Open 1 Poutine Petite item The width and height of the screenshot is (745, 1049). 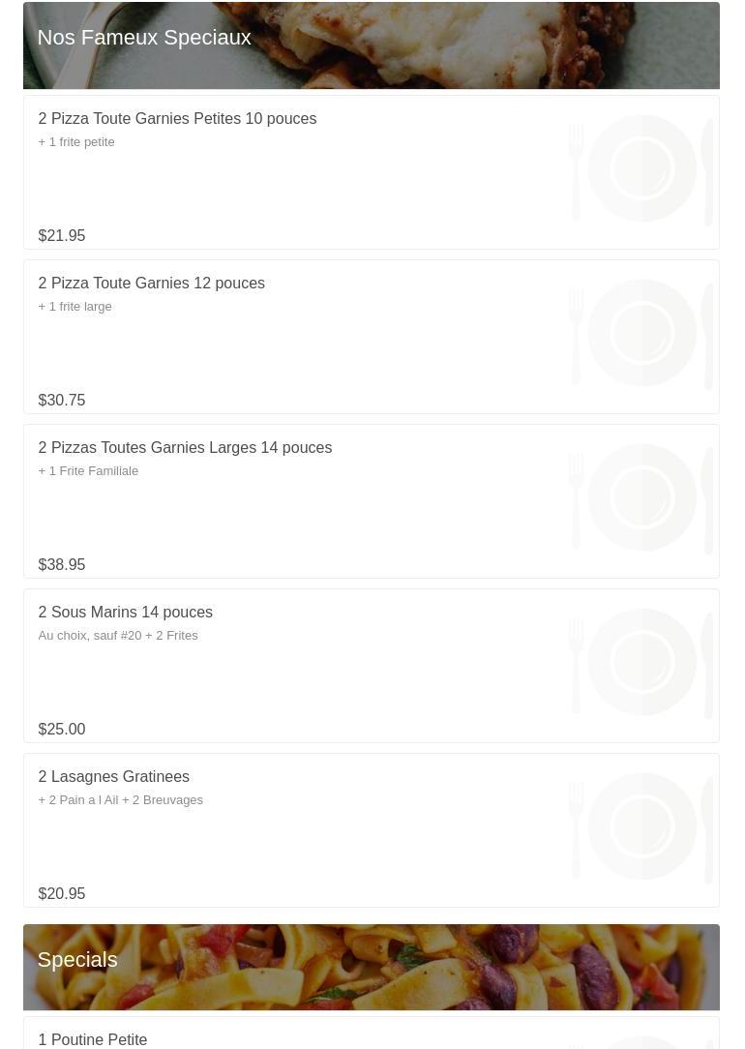(93, 1039)
